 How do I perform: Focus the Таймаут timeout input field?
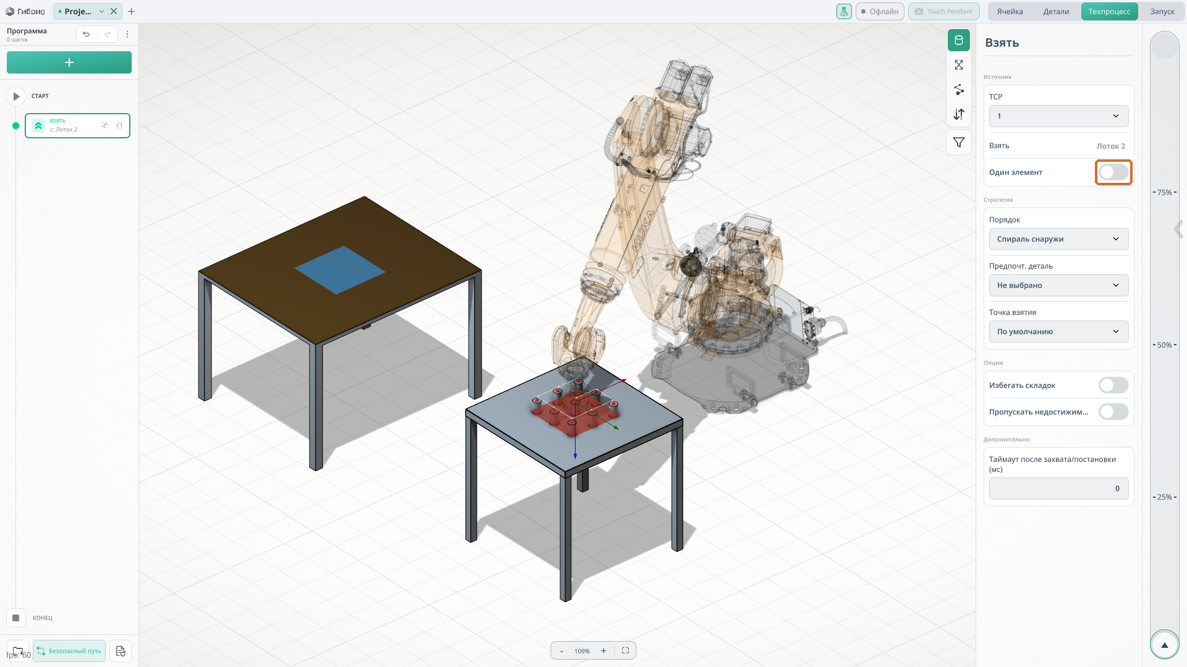[x=1058, y=489]
